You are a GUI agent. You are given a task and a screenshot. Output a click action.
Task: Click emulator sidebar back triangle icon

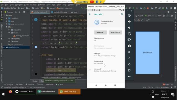pos(129,58)
